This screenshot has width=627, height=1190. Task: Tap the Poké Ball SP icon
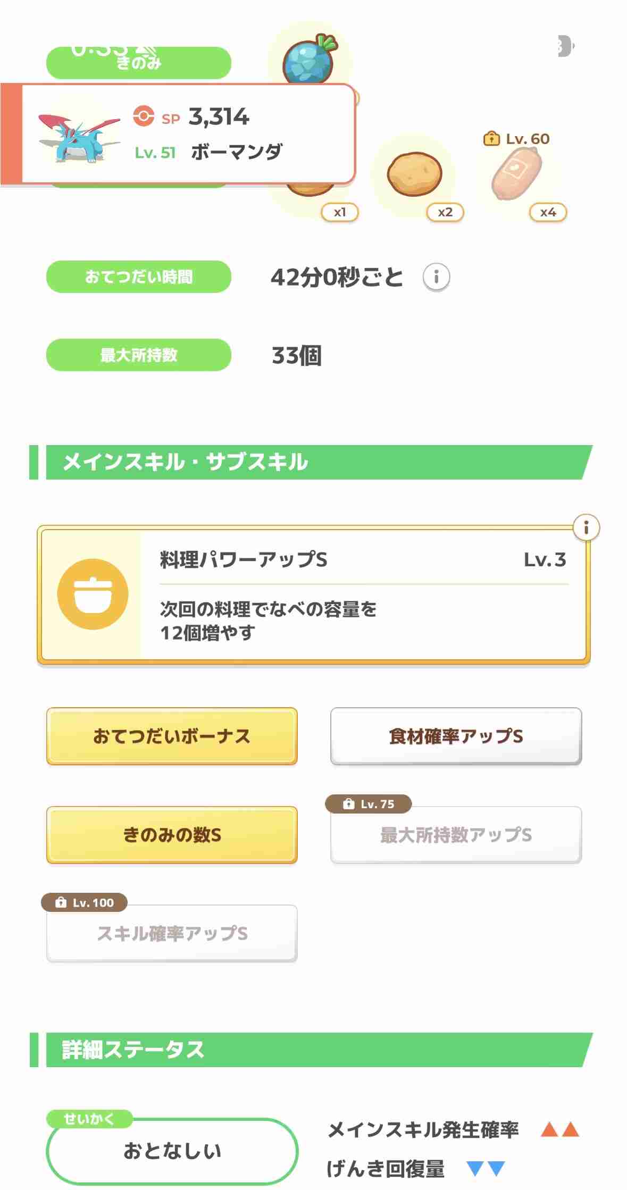click(144, 116)
